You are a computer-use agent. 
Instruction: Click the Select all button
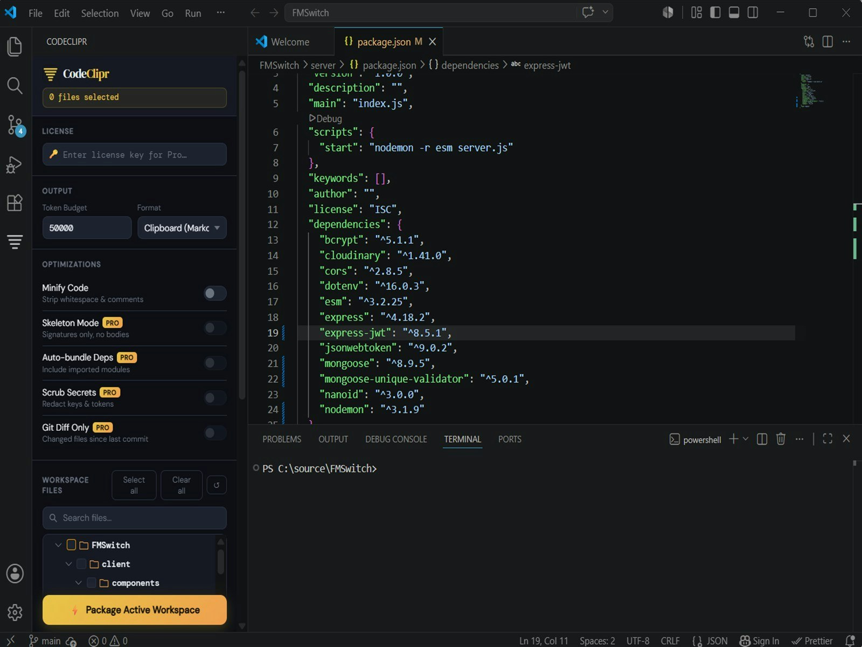pyautogui.click(x=134, y=485)
